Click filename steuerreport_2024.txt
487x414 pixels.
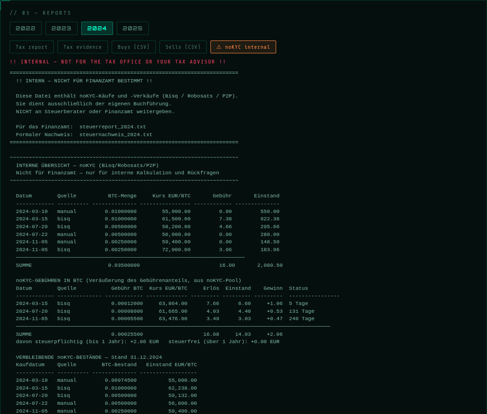pyautogui.click(x=113, y=127)
